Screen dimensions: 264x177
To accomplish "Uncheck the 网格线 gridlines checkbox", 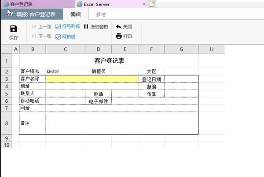I will 58,36.
